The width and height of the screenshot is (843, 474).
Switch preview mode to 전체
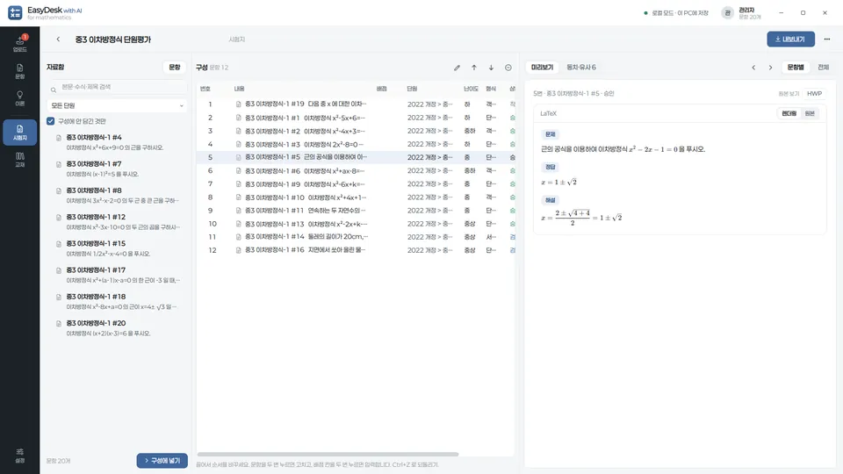tap(823, 68)
